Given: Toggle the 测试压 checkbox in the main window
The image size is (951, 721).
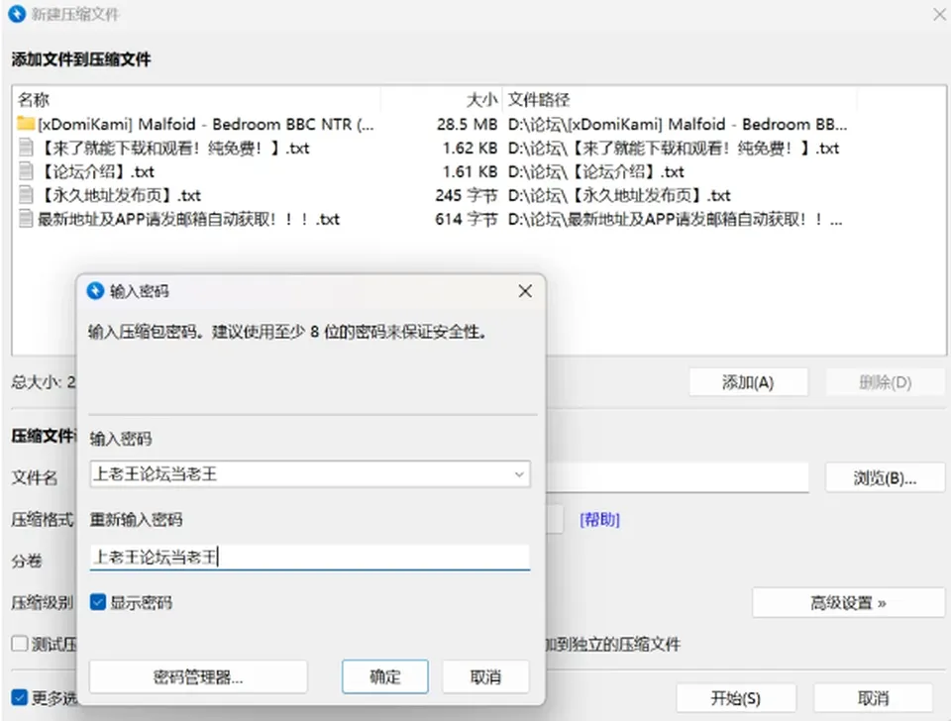Looking at the screenshot, I should tap(20, 644).
